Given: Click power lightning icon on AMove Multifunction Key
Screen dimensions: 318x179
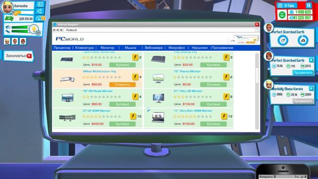Looking at the screenshot, I should click(135, 77).
